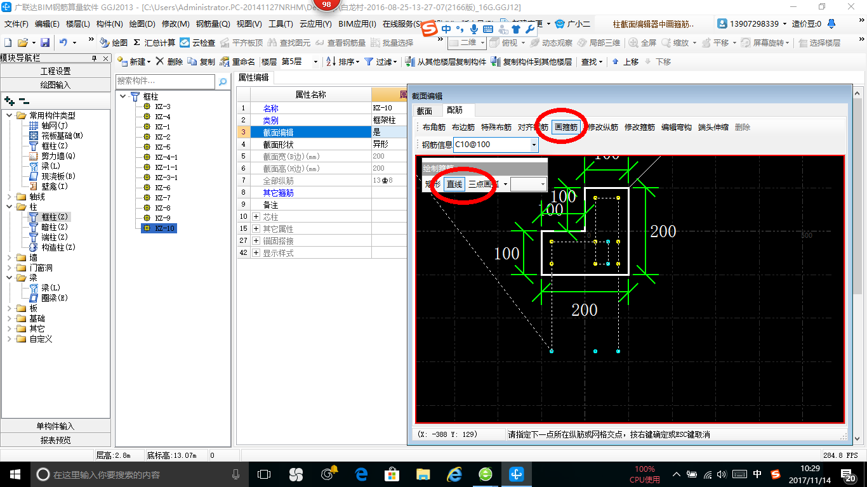
Task: Expand the 墙 folder
Action: point(9,257)
